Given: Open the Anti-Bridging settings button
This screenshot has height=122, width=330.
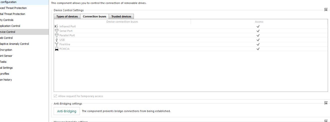Looking at the screenshot, I should (x=67, y=111).
